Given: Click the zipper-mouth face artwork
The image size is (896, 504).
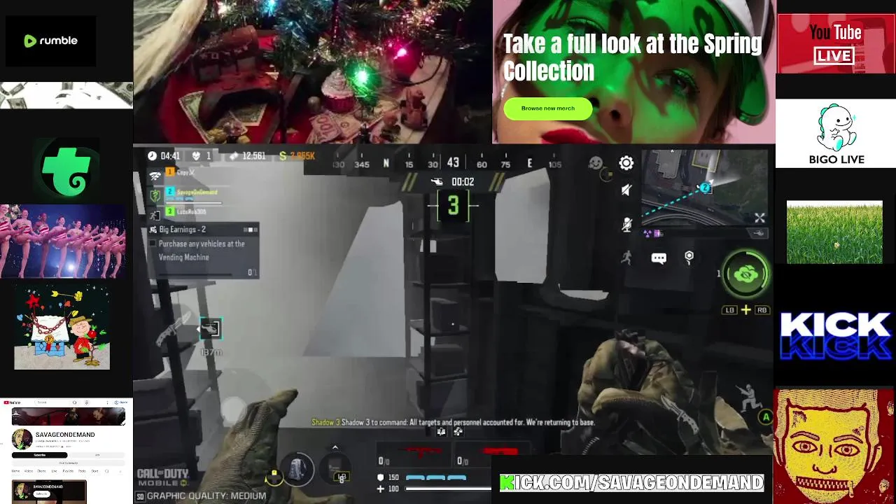Looking at the screenshot, I should (x=834, y=447).
